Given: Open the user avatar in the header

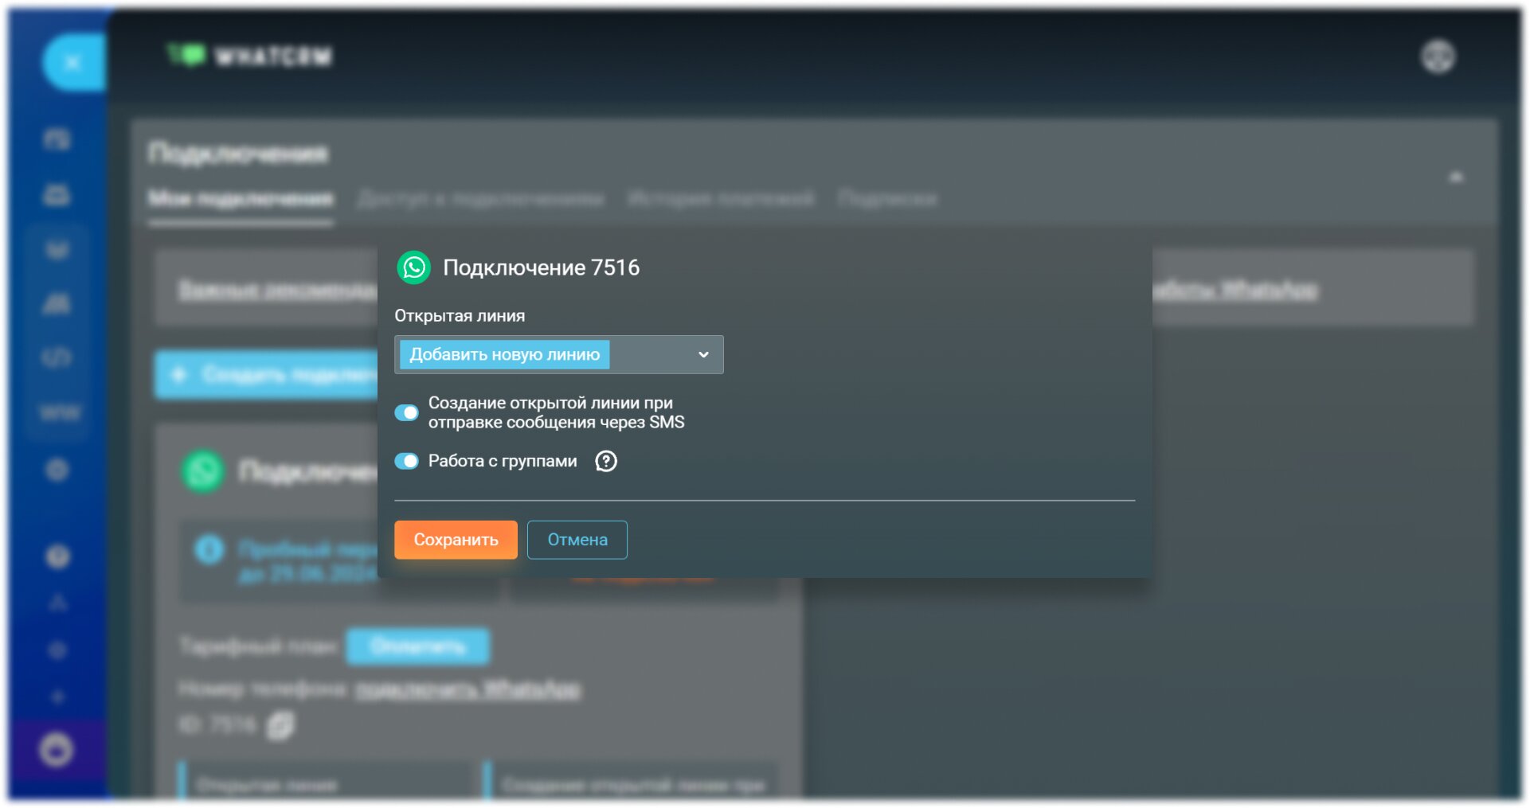Looking at the screenshot, I should click(1438, 57).
